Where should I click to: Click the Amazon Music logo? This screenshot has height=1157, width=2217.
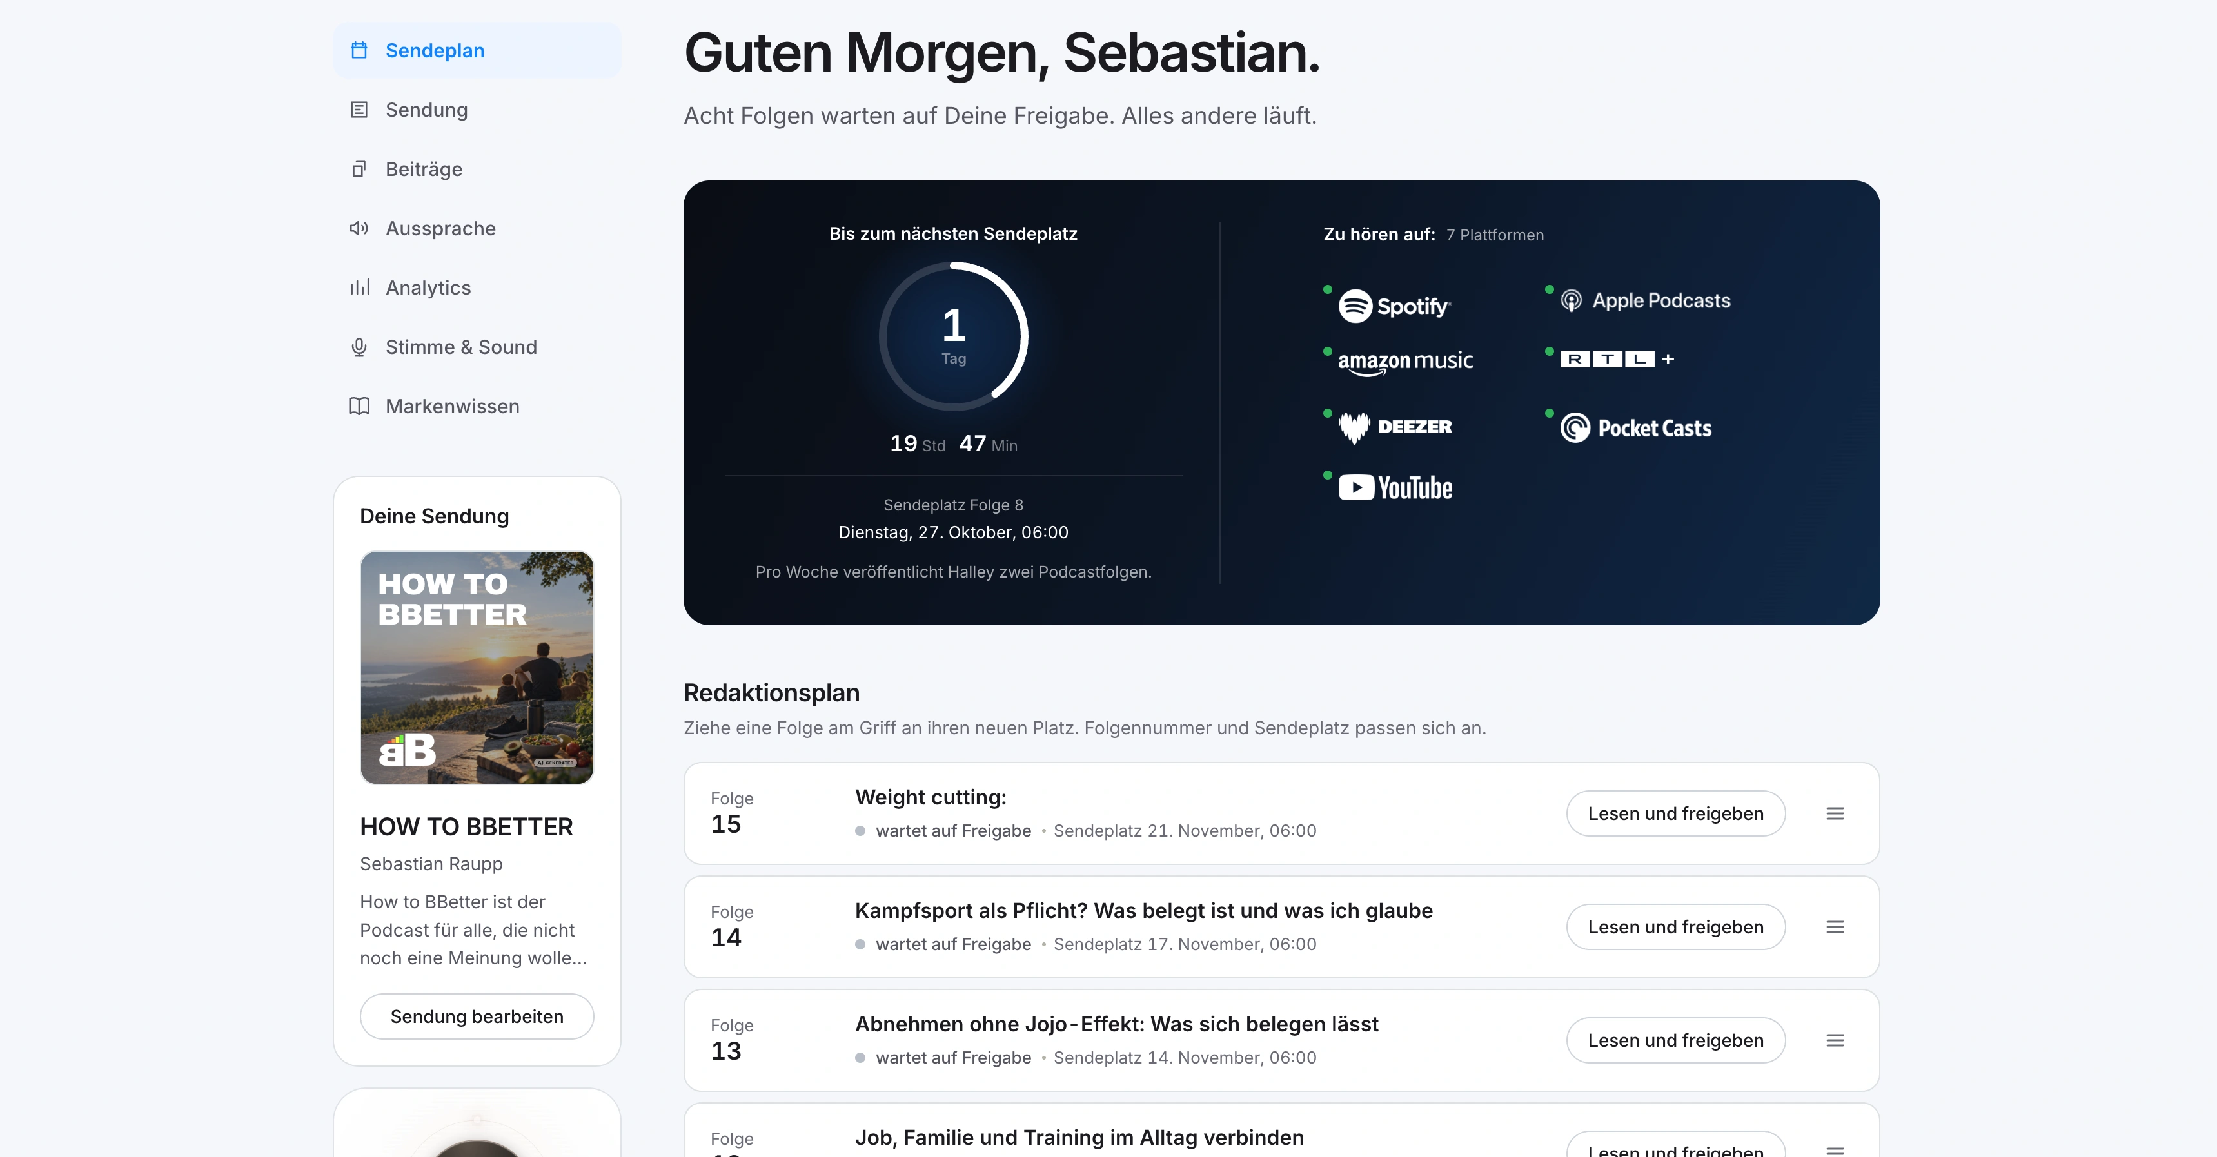click(1404, 362)
